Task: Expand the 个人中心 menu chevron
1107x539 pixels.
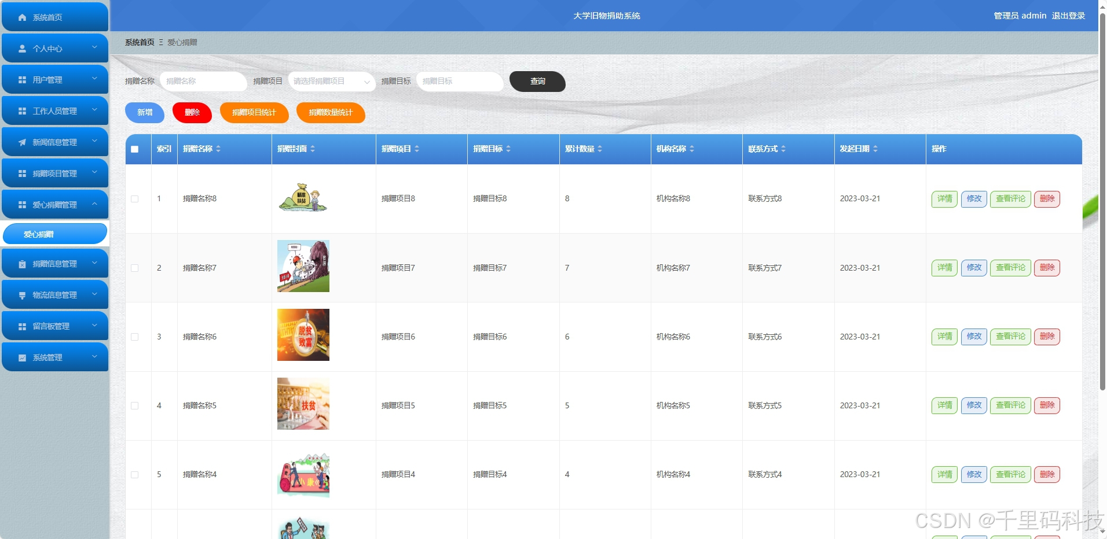Action: click(95, 47)
